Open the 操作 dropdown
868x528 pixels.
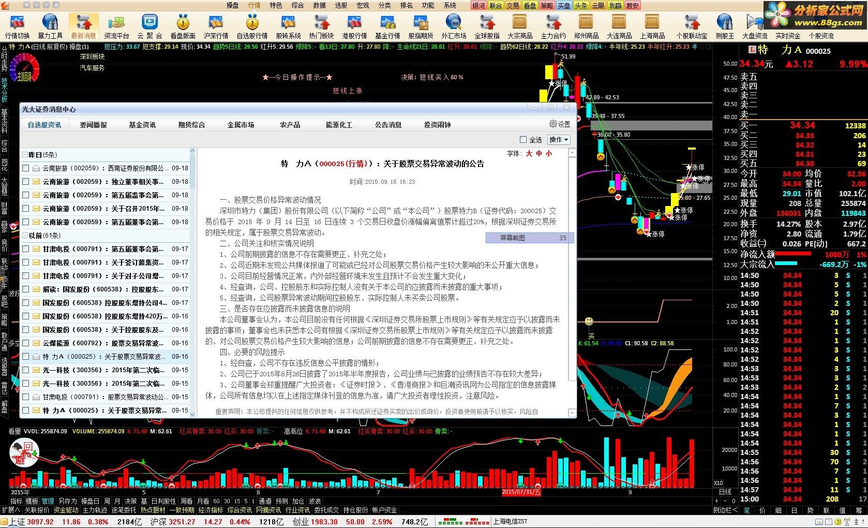(559, 140)
